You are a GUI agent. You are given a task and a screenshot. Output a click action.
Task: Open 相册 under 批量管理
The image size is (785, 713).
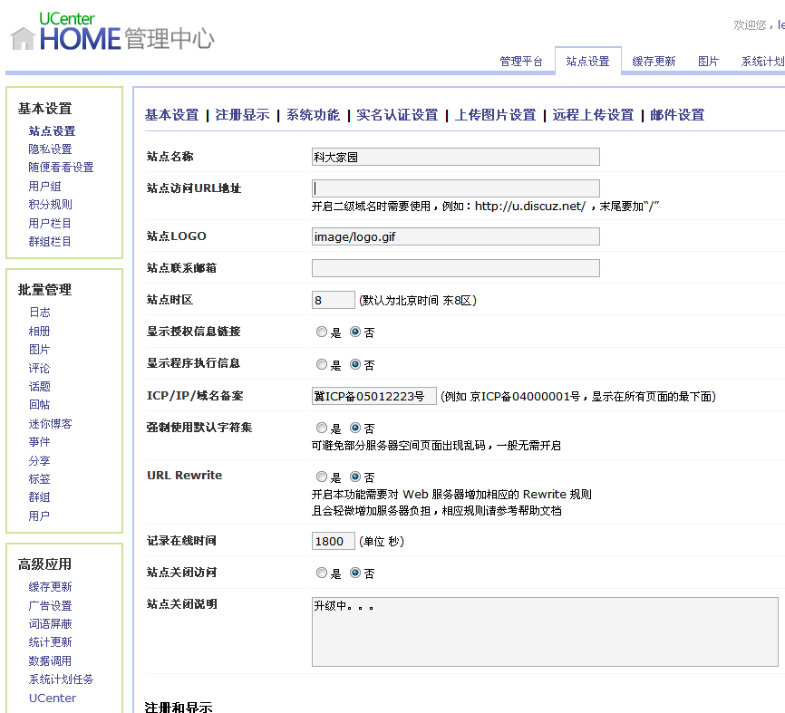tap(40, 332)
